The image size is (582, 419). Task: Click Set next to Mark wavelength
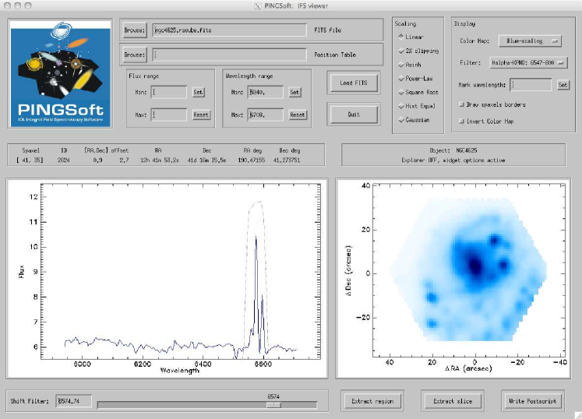coord(563,84)
